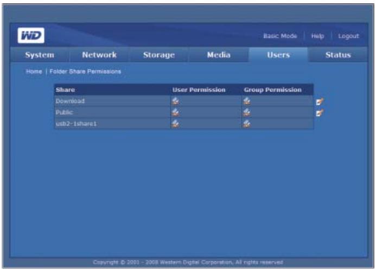The width and height of the screenshot is (376, 270).
Task: Log out via Logout link
Action: pyautogui.click(x=348, y=36)
